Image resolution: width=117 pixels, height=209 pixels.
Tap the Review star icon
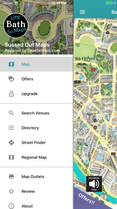[11, 191]
